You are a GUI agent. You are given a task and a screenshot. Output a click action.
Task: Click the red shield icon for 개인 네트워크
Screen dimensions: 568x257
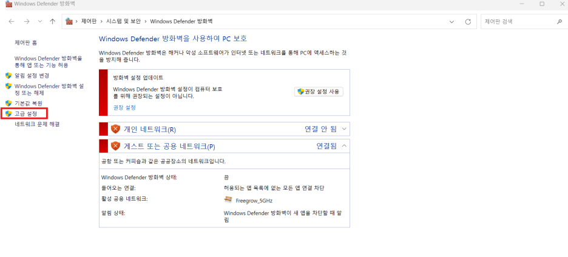[x=115, y=129]
